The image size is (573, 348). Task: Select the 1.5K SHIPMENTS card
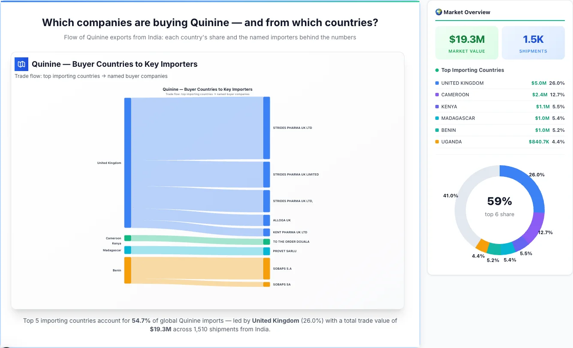[533, 42]
